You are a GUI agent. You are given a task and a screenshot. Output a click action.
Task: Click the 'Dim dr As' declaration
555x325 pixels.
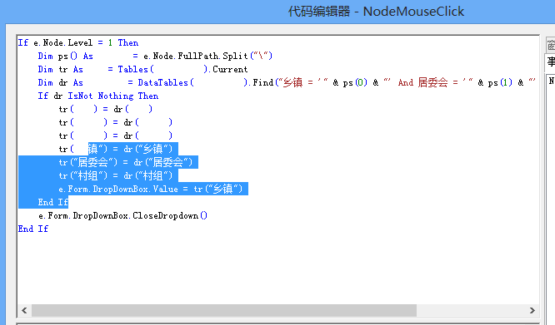point(61,82)
